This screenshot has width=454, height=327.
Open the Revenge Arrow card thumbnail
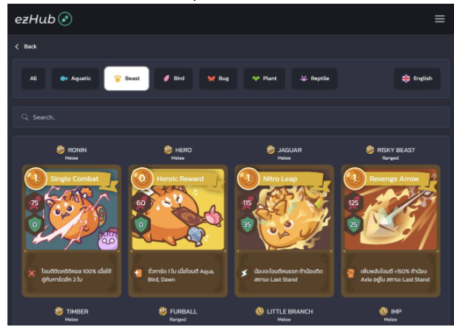tap(391, 209)
